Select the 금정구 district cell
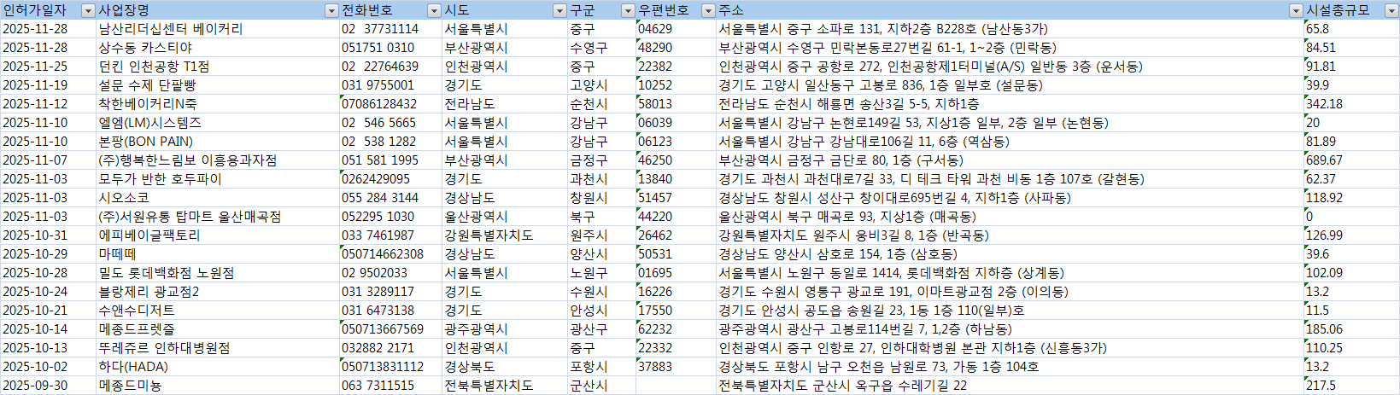1400x395 pixels. point(601,160)
